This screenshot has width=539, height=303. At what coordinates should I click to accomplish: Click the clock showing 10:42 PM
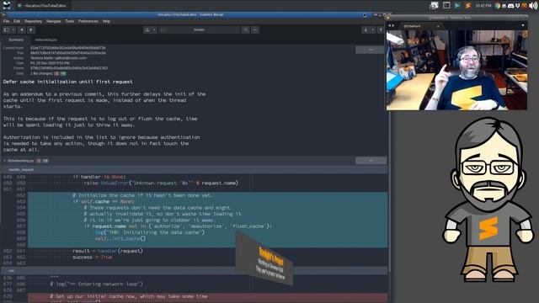click(483, 6)
